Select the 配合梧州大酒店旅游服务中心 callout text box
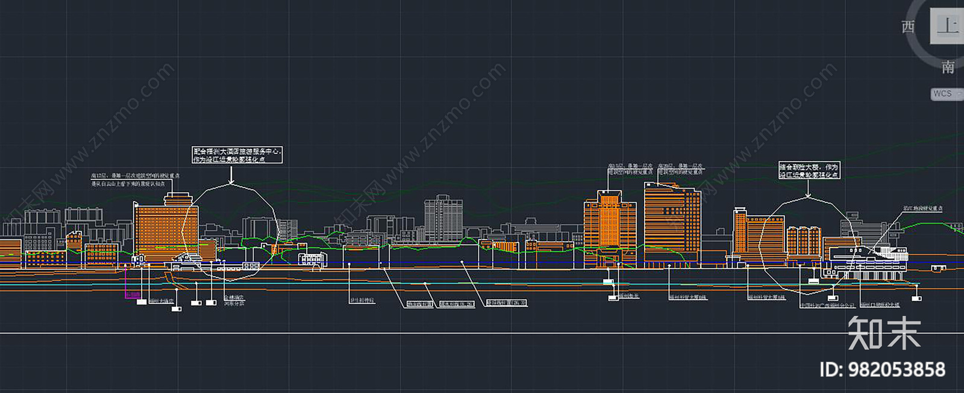This screenshot has width=964, height=393. tap(237, 155)
